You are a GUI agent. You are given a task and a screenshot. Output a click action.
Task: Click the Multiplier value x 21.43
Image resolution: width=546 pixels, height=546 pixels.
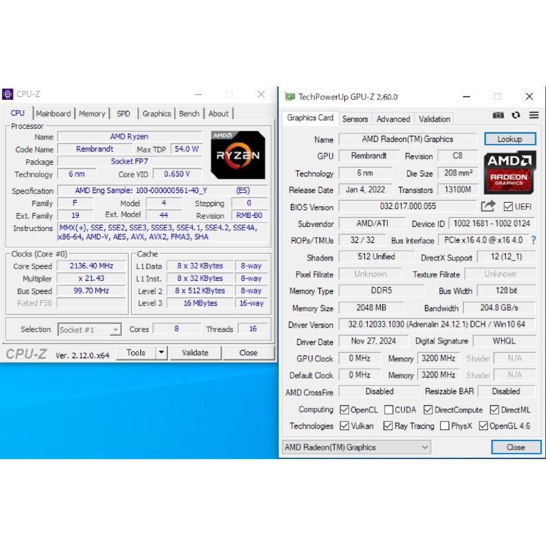[91, 278]
